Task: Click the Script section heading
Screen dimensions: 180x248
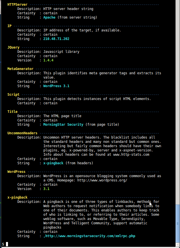Action: 13,95
